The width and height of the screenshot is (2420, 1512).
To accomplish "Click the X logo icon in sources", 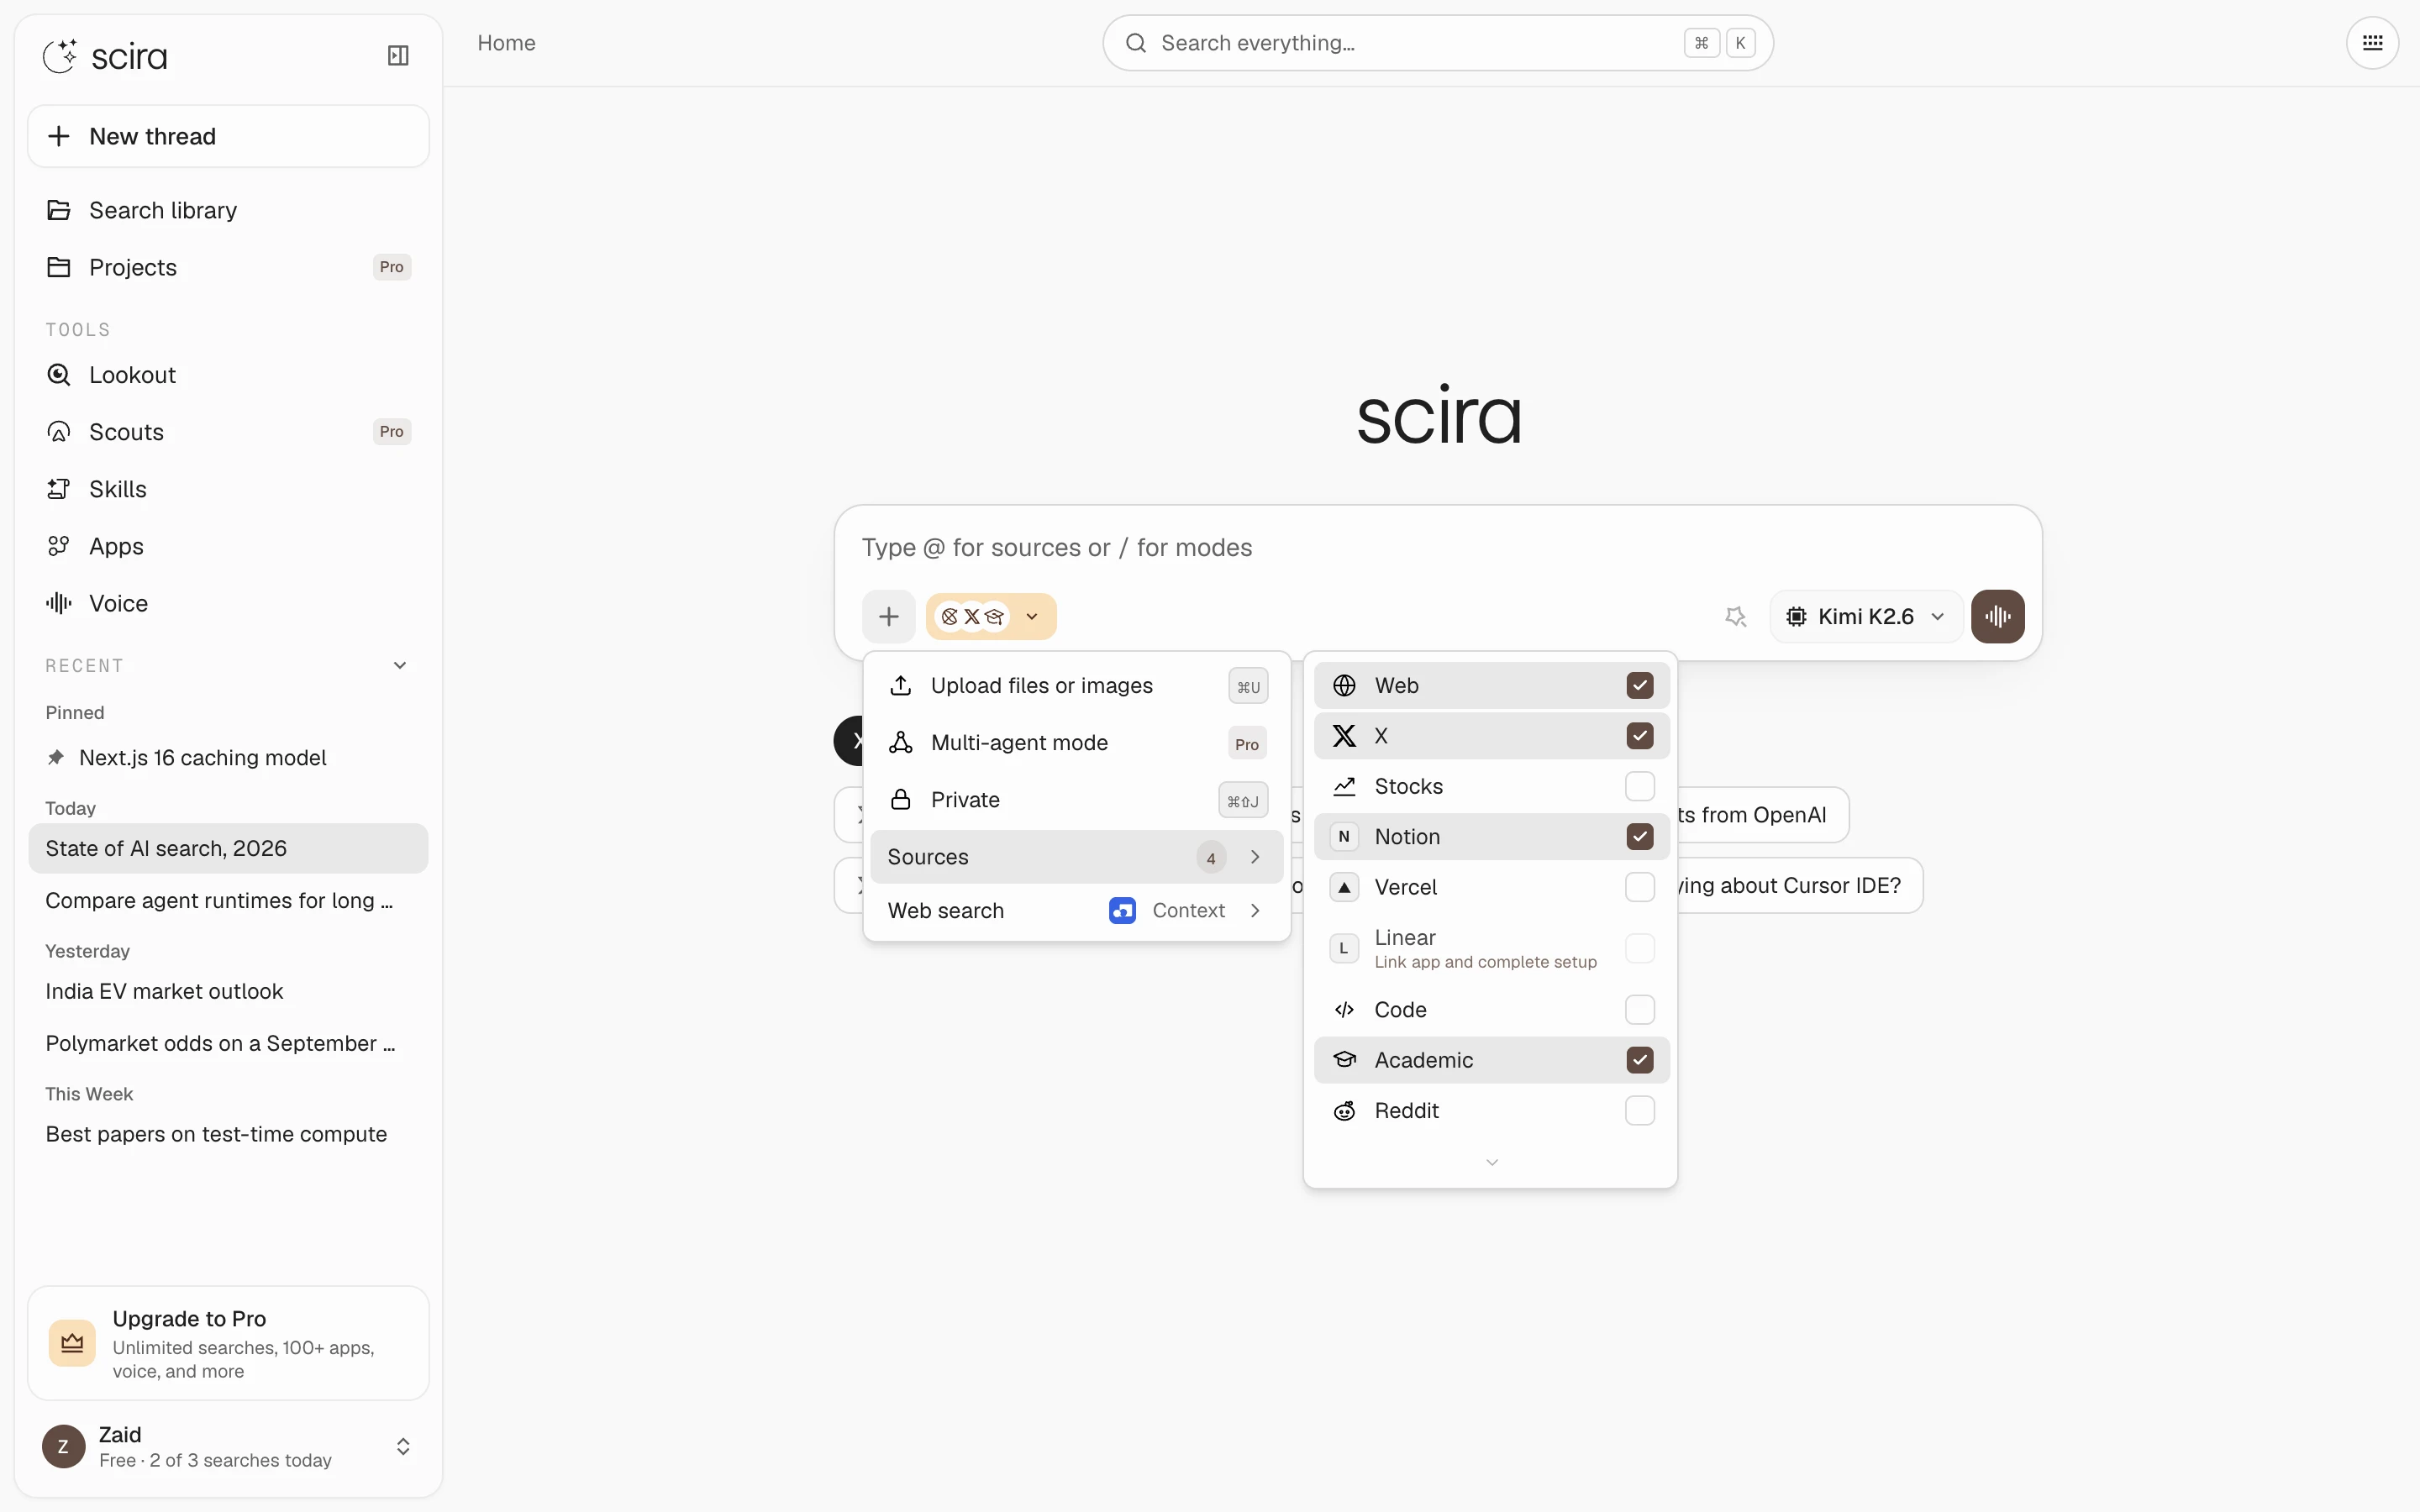I will coord(1344,736).
